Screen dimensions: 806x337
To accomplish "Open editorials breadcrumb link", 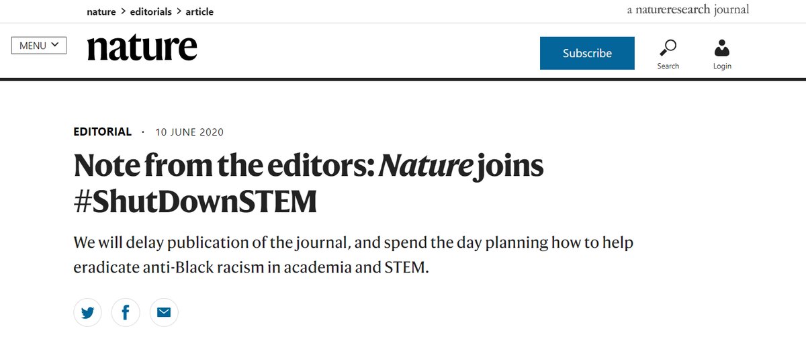I will pos(151,11).
